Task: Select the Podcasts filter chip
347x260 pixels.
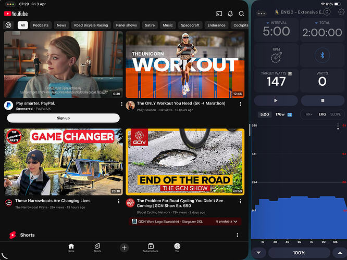Action: point(41,25)
